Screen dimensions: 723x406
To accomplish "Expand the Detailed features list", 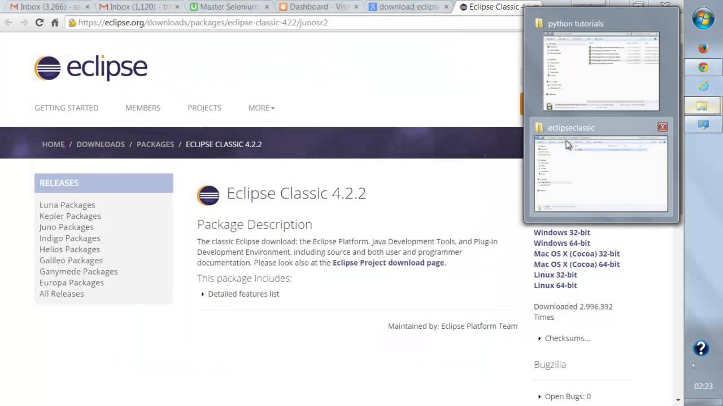I will pyautogui.click(x=240, y=294).
